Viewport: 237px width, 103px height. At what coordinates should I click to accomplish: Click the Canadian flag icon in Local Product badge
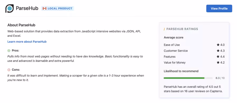pyautogui.click(x=45, y=8)
